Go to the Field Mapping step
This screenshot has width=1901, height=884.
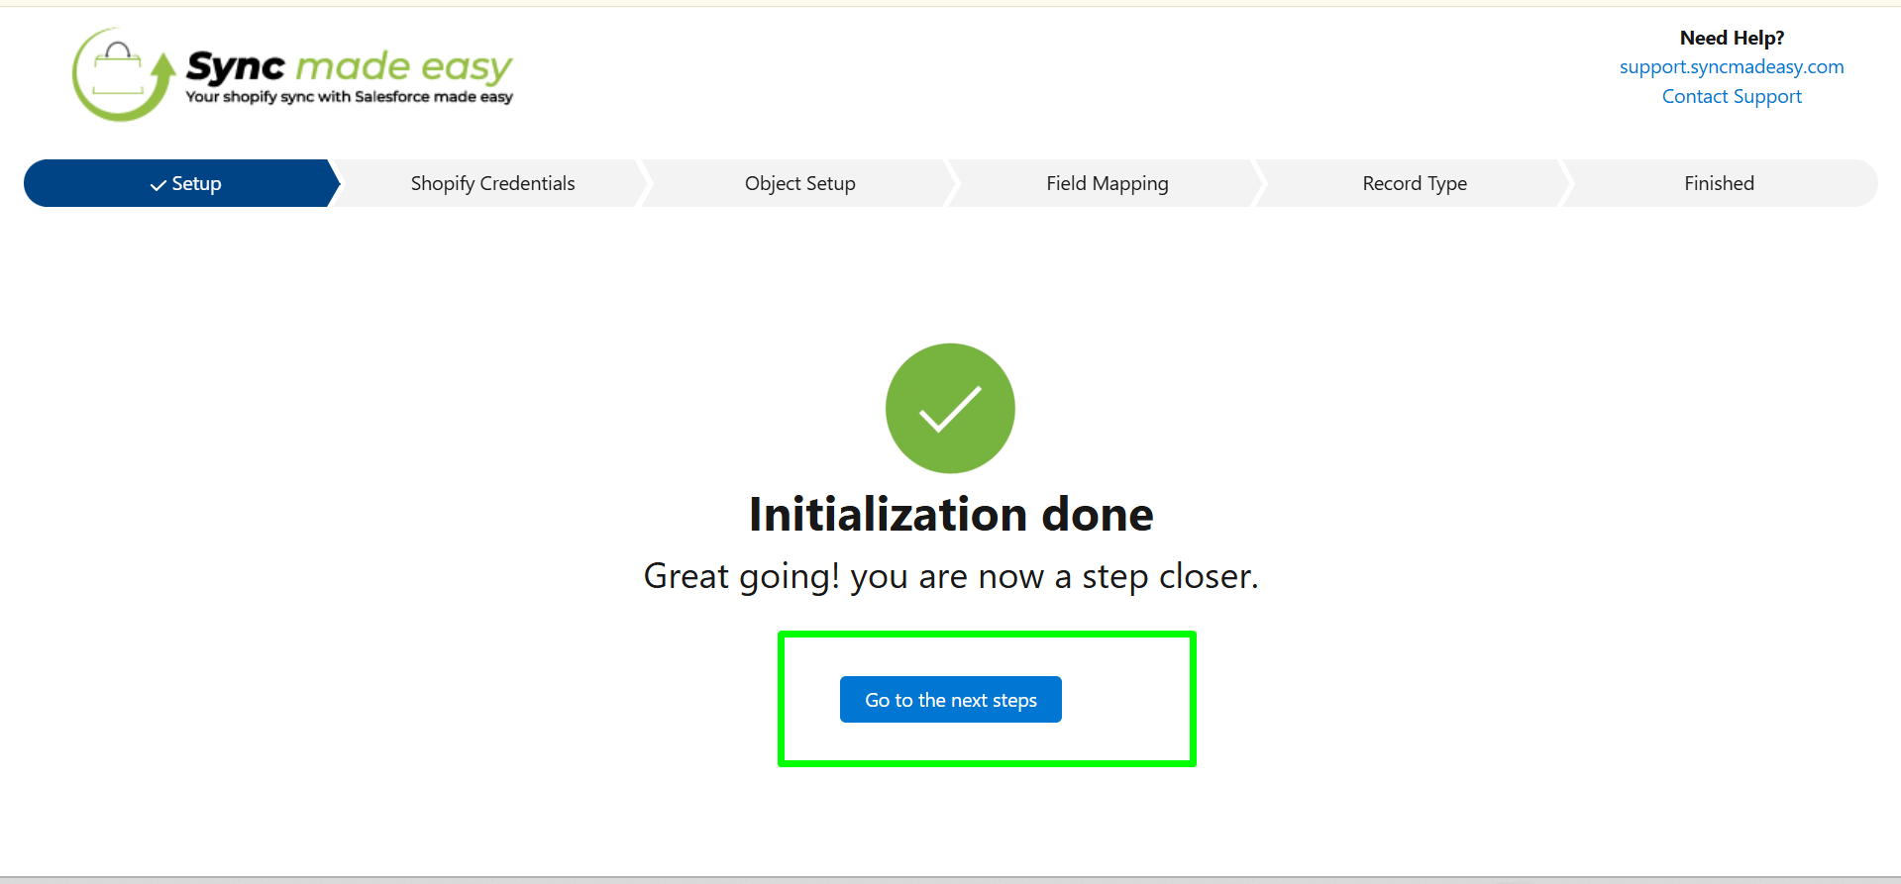[x=1107, y=183]
